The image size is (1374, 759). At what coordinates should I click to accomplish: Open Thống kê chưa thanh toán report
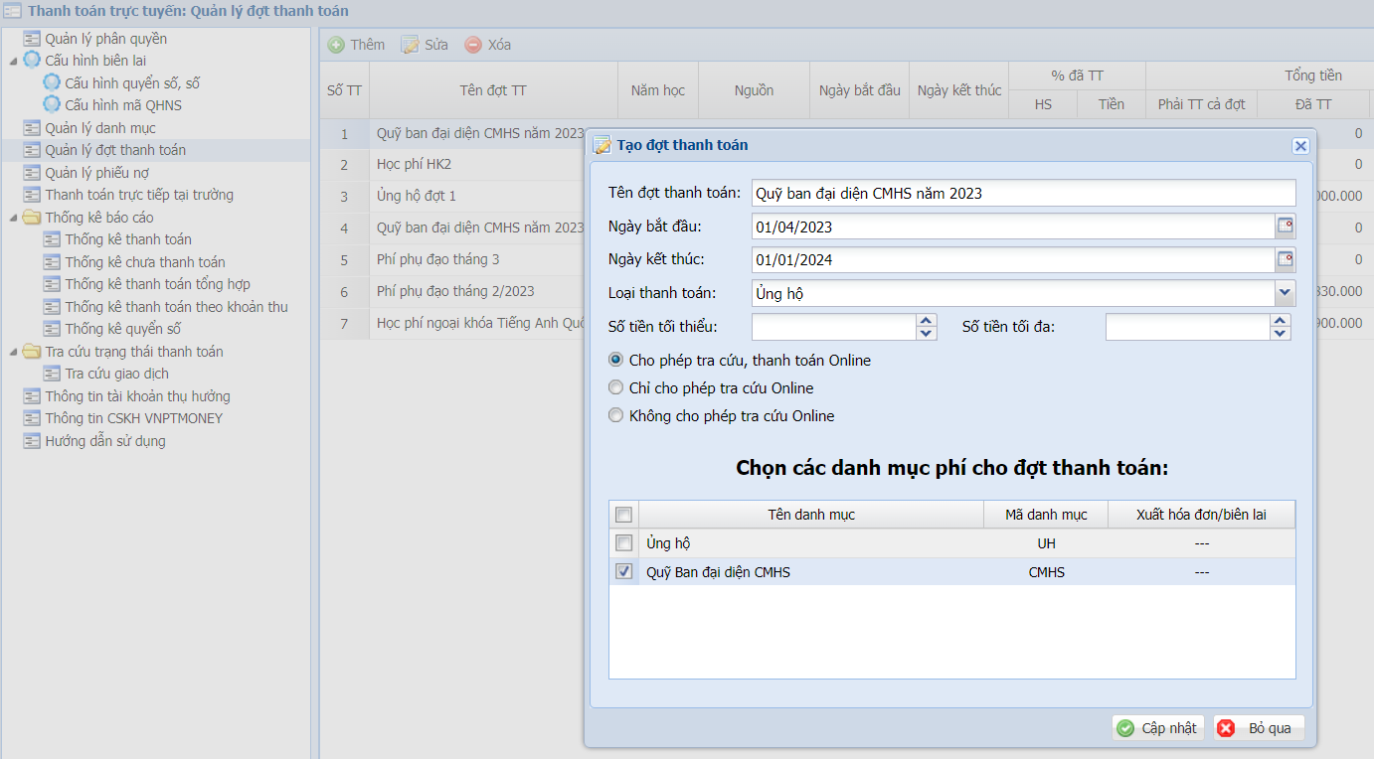click(145, 262)
